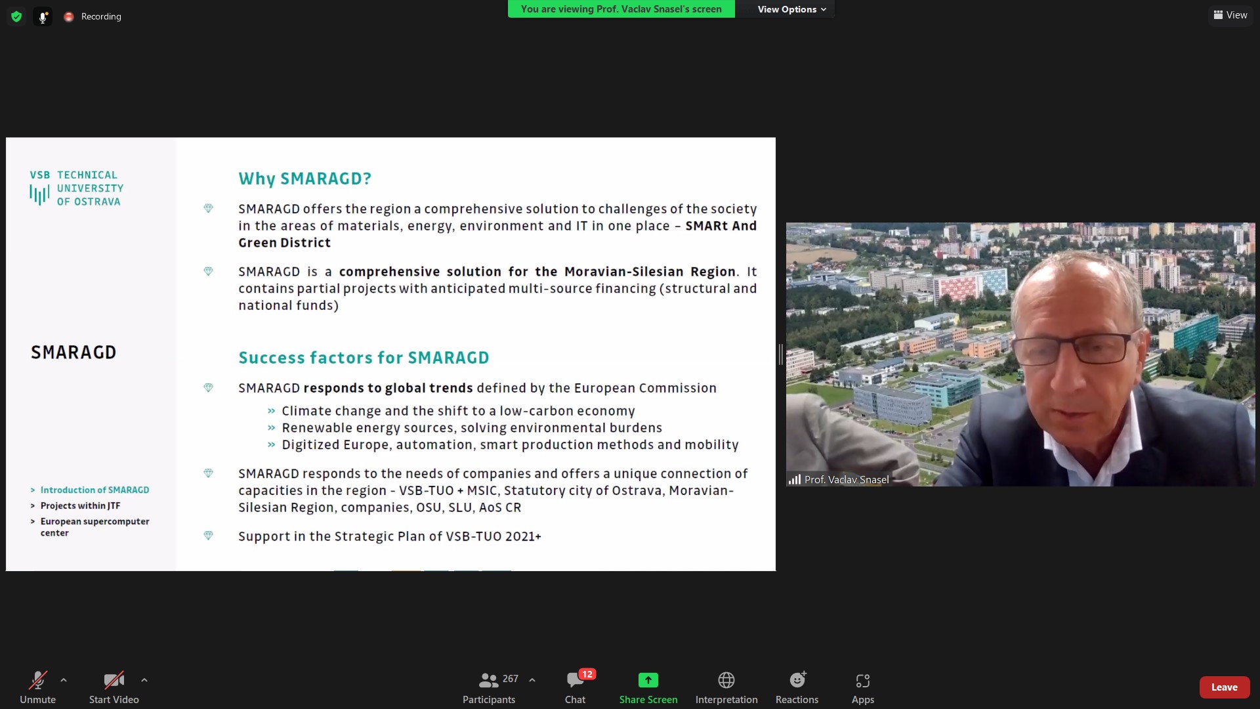Open the Participants panel
This screenshot has width=1260, height=709.
[489, 687]
